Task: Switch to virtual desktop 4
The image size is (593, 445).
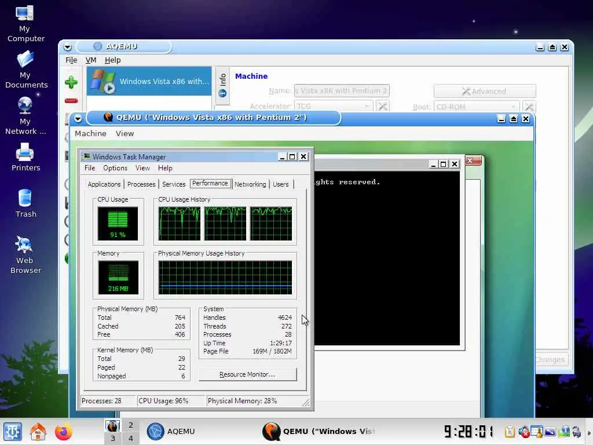Action: point(130,438)
